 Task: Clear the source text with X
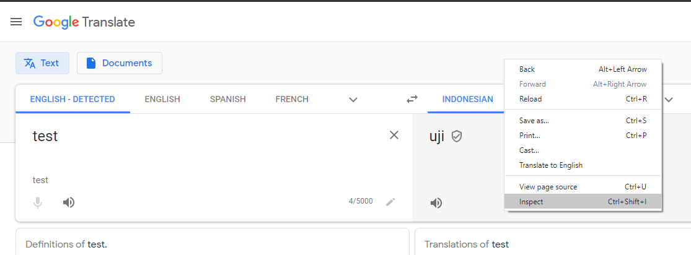point(394,135)
